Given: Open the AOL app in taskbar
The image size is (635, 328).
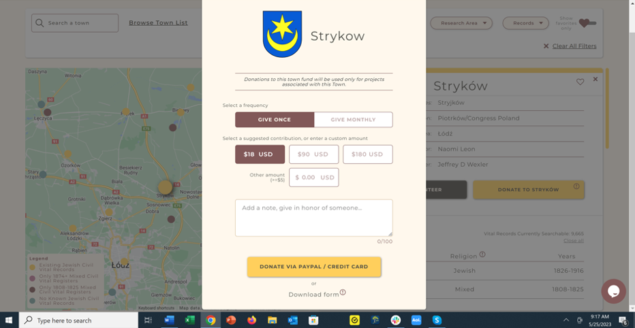Looking at the screenshot, I should point(416,321).
